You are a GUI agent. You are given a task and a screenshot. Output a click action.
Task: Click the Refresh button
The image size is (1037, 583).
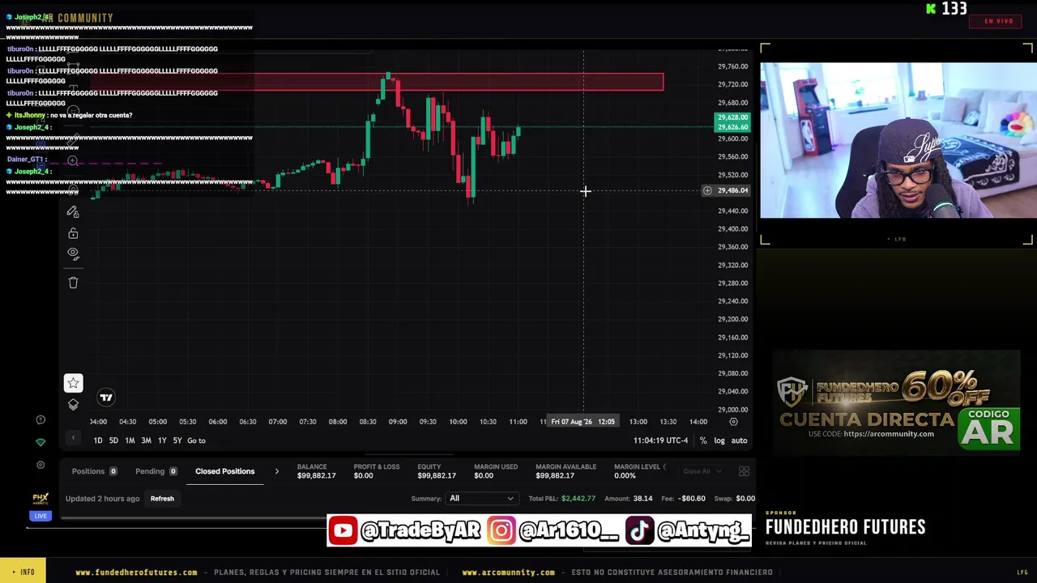pos(162,499)
